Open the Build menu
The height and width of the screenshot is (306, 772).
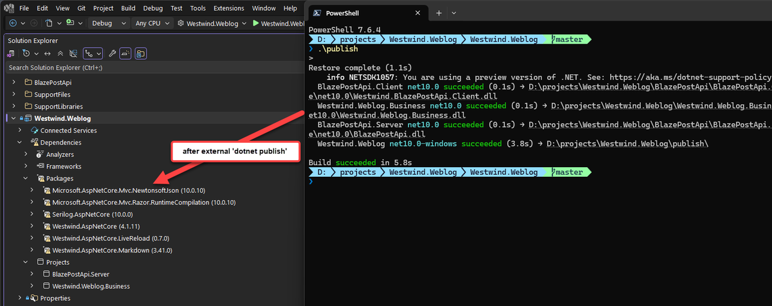[129, 8]
